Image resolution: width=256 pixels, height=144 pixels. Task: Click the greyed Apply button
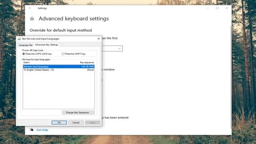pos(92,122)
